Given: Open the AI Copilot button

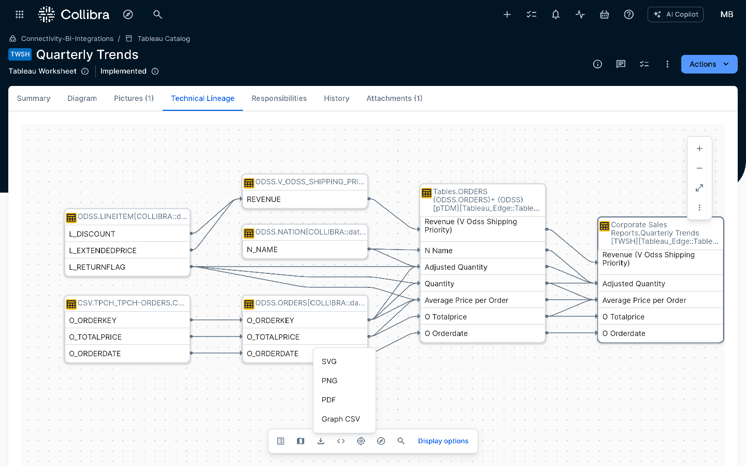Looking at the screenshot, I should tap(675, 14).
